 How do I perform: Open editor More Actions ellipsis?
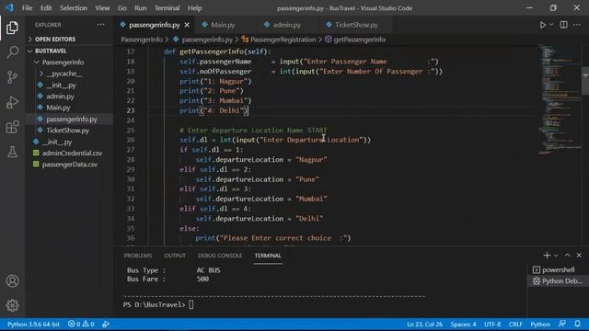[577, 25]
